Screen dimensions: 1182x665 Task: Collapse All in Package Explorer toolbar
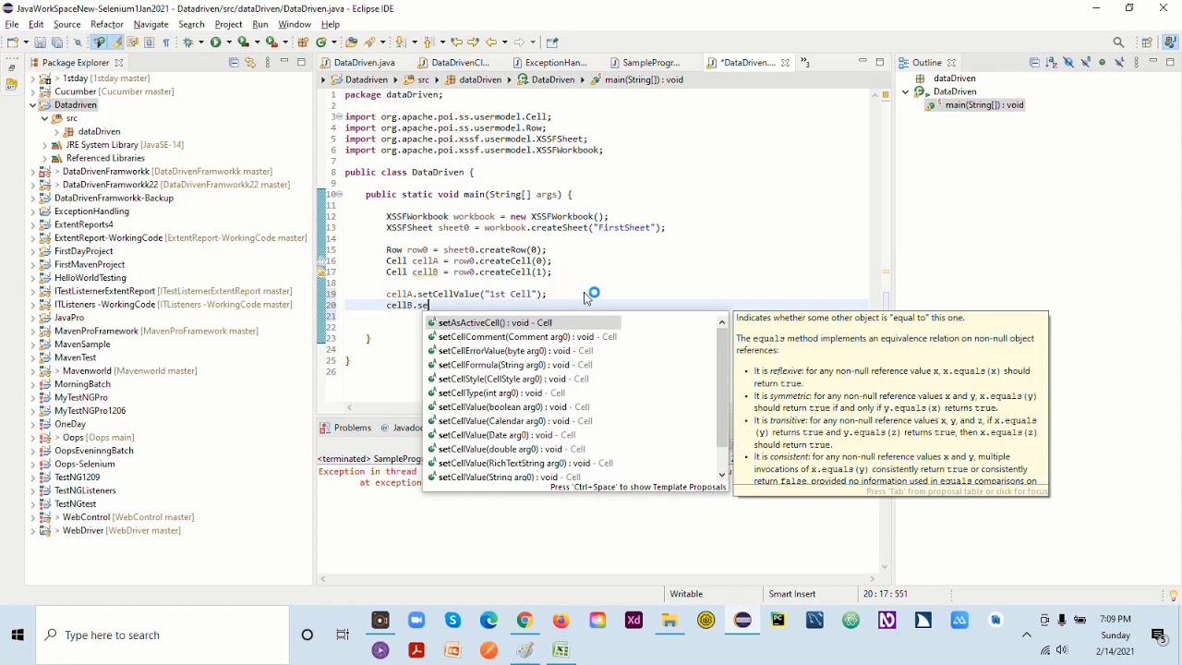tap(234, 62)
